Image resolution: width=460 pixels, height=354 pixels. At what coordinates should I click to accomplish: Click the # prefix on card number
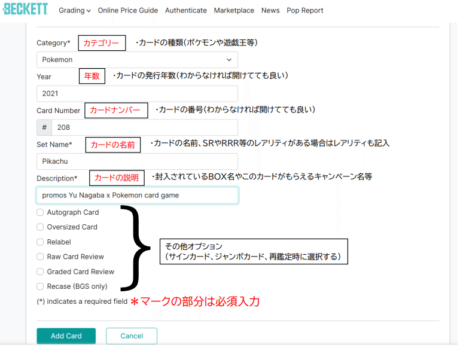[44, 127]
